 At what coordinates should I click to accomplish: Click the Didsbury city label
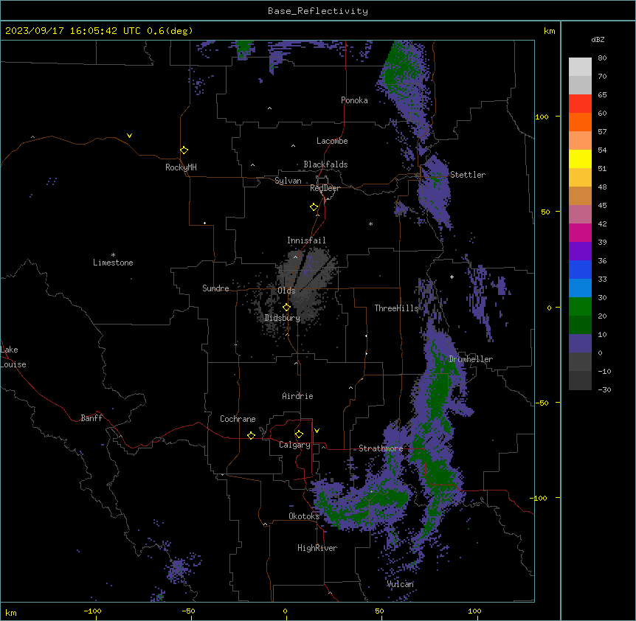tap(283, 318)
